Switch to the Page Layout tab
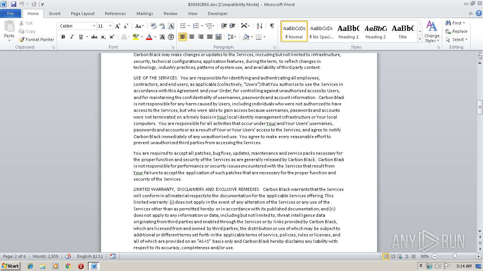The width and height of the screenshot is (483, 271). (83, 14)
